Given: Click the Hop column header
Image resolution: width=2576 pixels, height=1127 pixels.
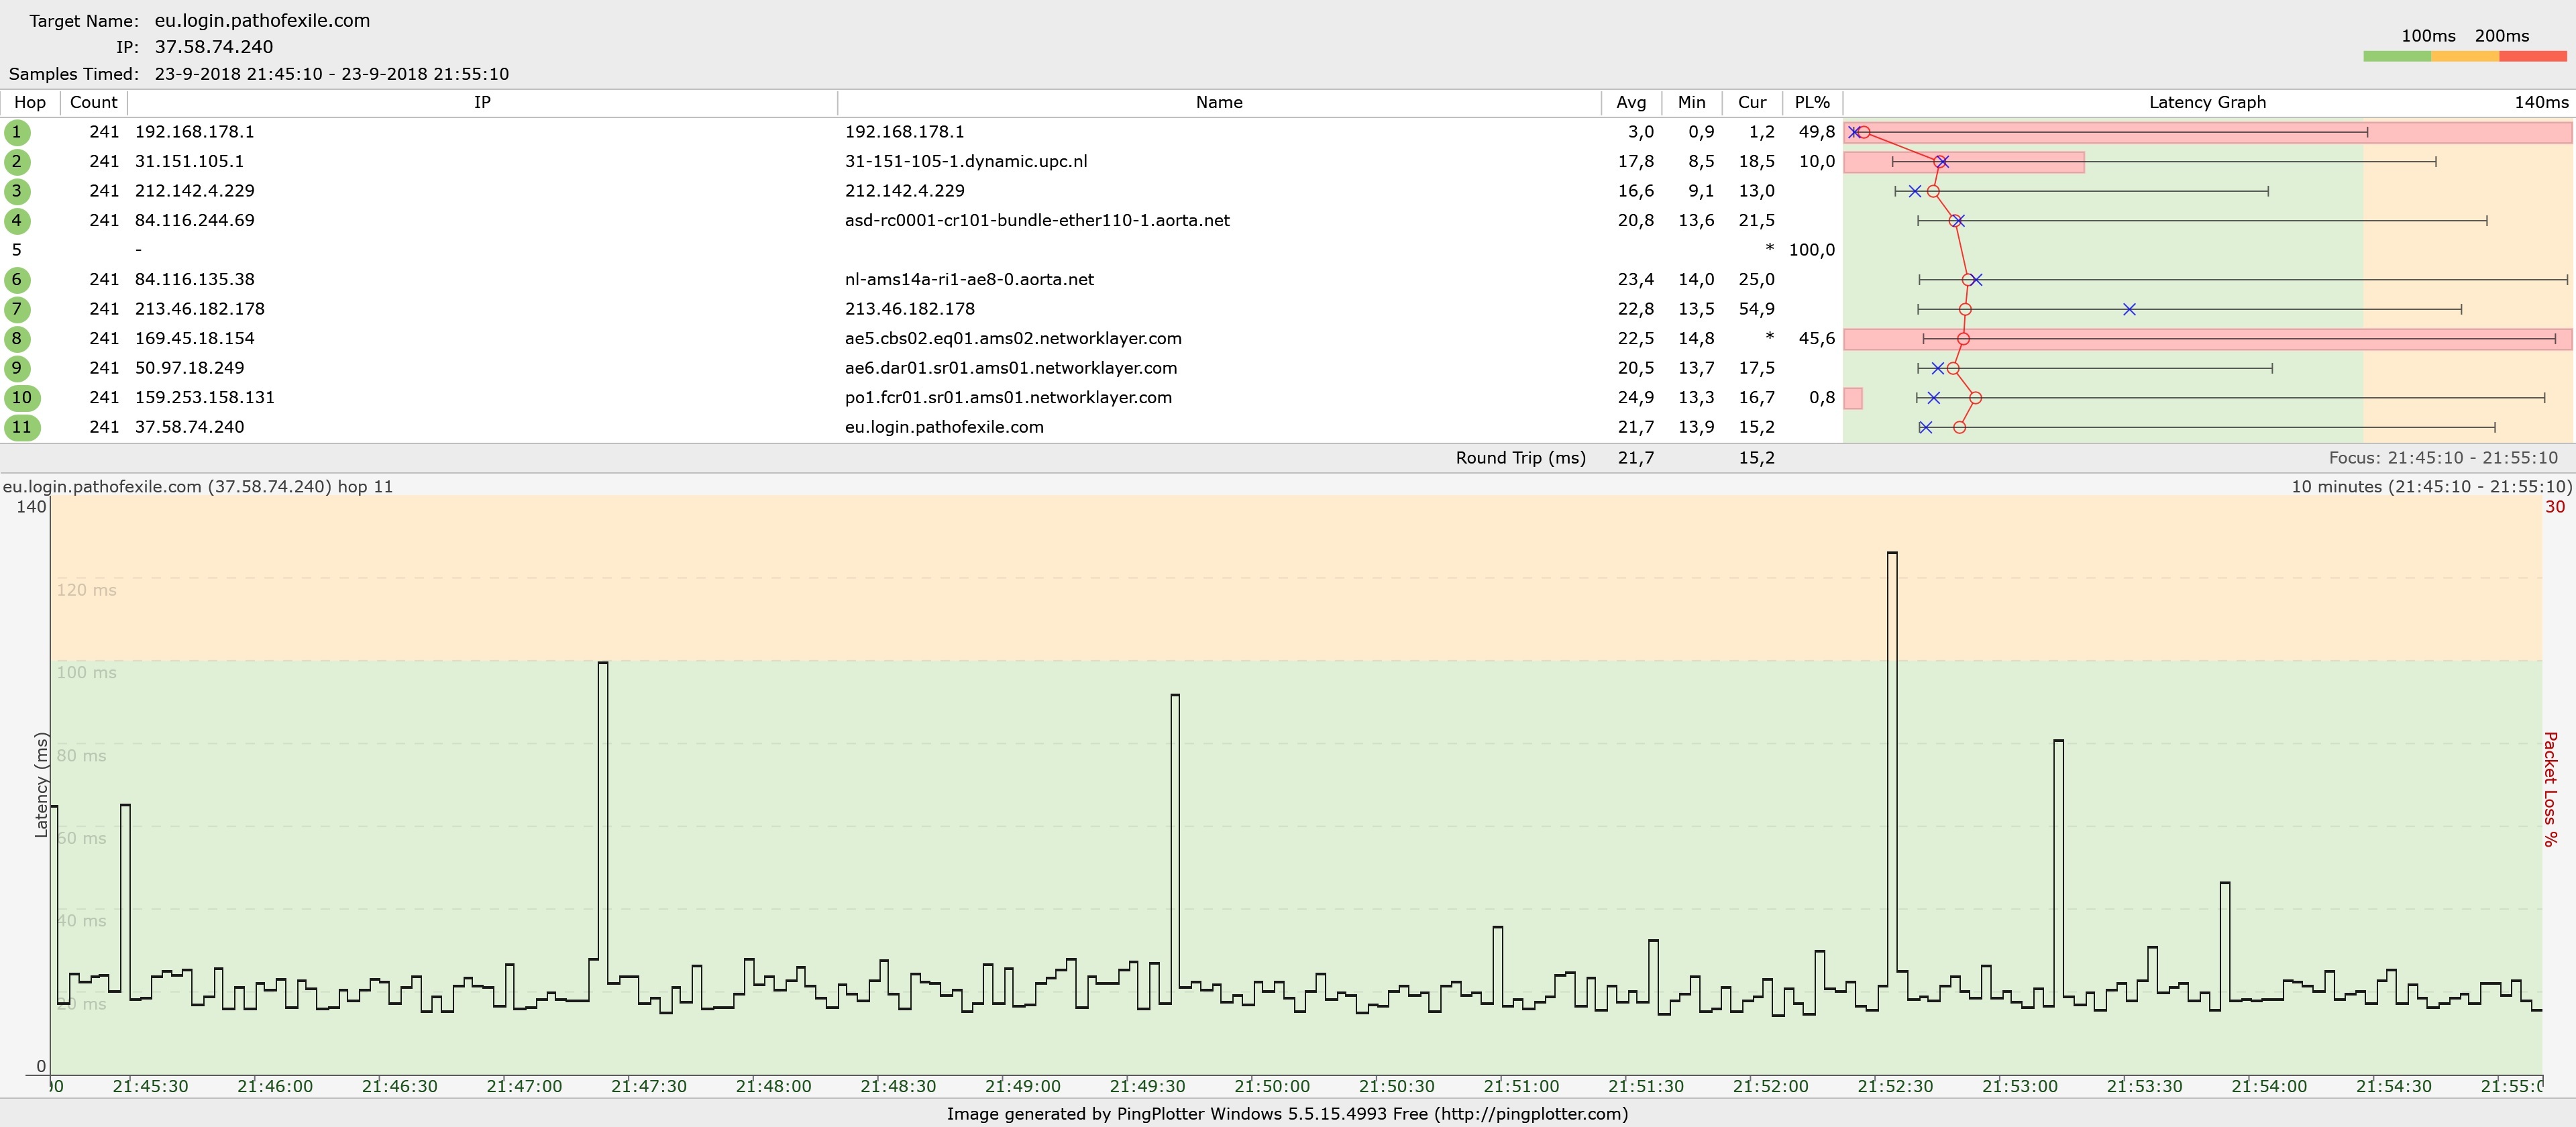Looking at the screenshot, I should pos(30,102).
